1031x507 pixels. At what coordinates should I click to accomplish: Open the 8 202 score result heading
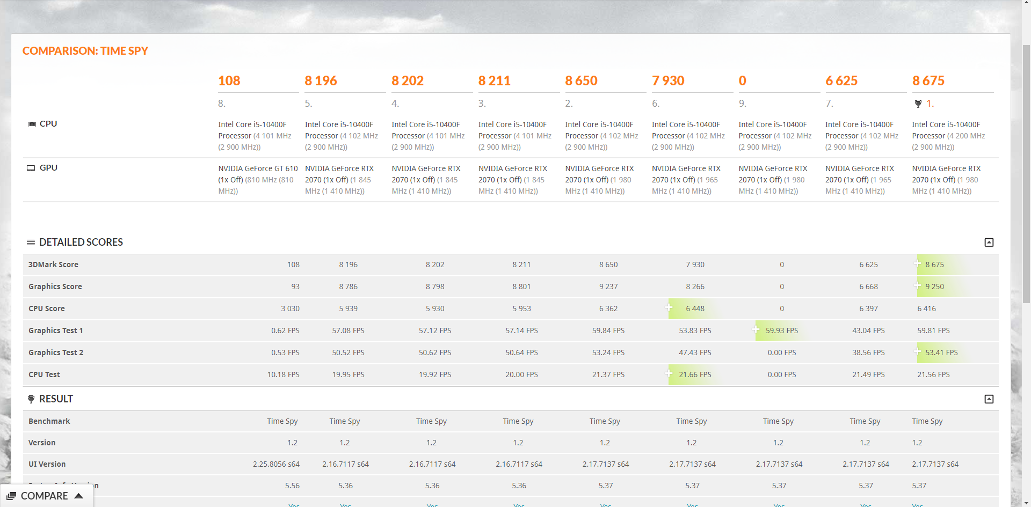tap(408, 81)
